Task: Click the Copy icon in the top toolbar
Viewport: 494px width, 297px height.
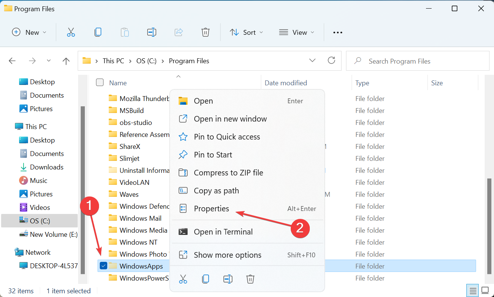Action: 98,33
